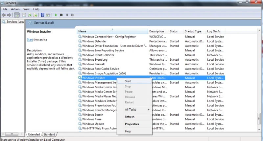Image resolution: width=263 pixels, height=141 pixels.
Task: Click gear icon beside Windows Time
Action: [x=80, y=119]
